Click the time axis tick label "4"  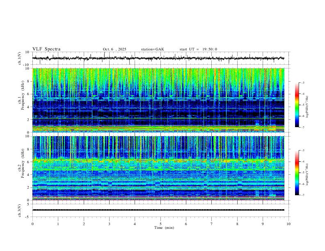(x=135, y=224)
